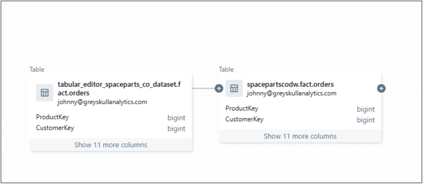Viewport: 423px width, 184px height.
Task: Select ProductKey column in the spacepartscodw.fact.orders card
Action: [242, 109]
